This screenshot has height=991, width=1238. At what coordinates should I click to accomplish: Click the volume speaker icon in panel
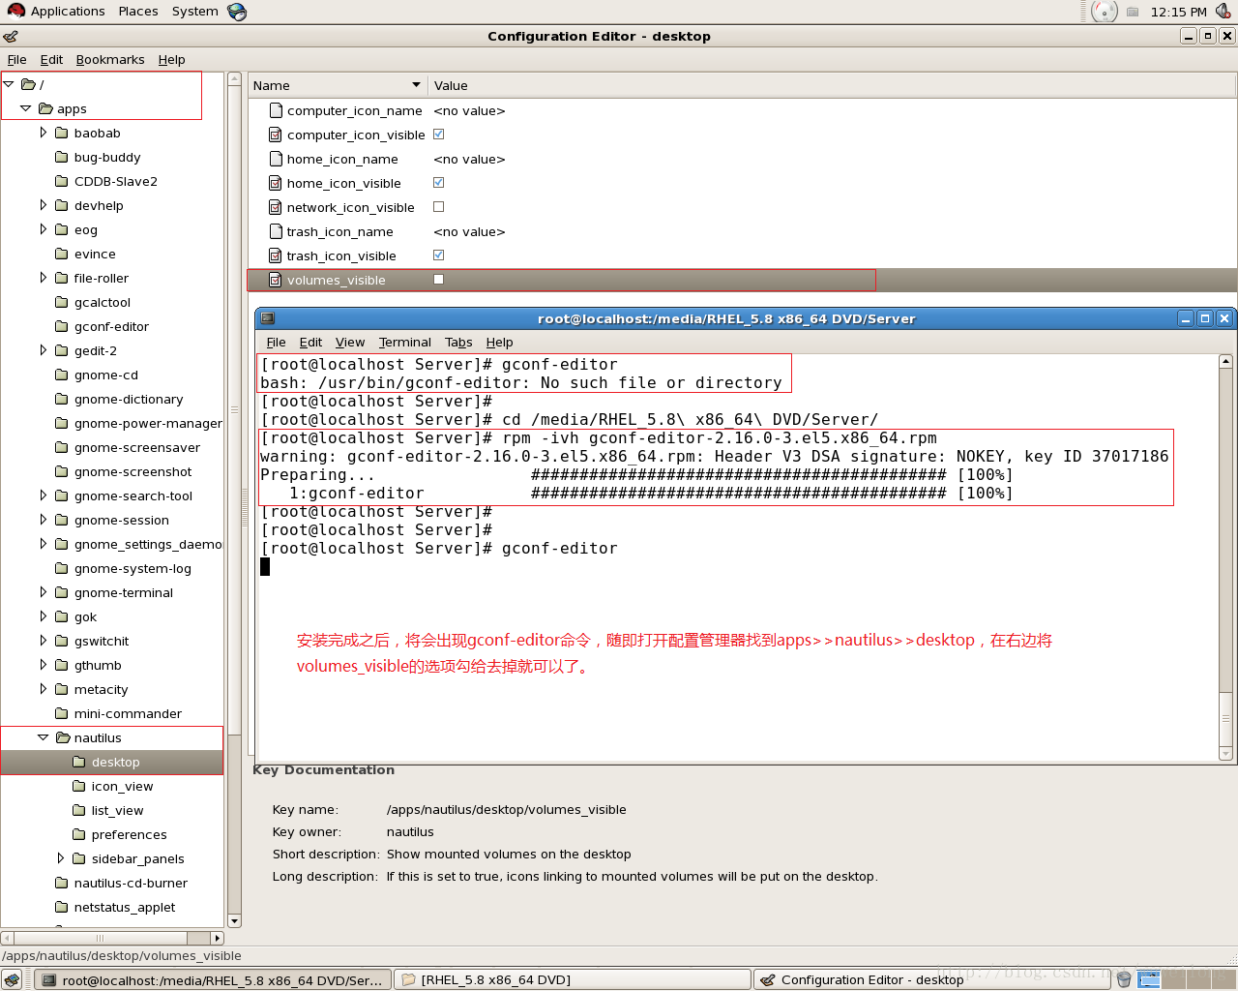pyautogui.click(x=1223, y=12)
